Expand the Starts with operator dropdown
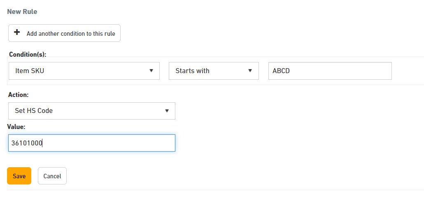 (x=214, y=71)
